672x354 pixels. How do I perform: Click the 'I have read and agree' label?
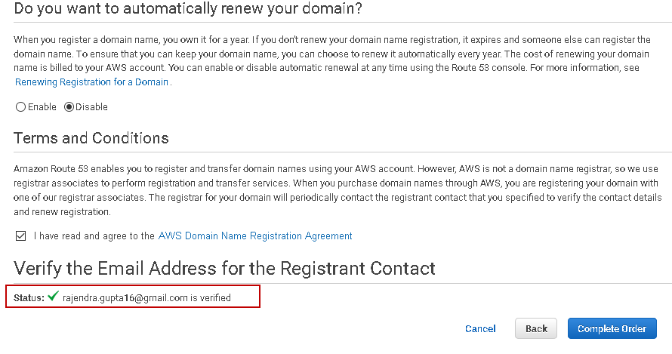pos(94,236)
